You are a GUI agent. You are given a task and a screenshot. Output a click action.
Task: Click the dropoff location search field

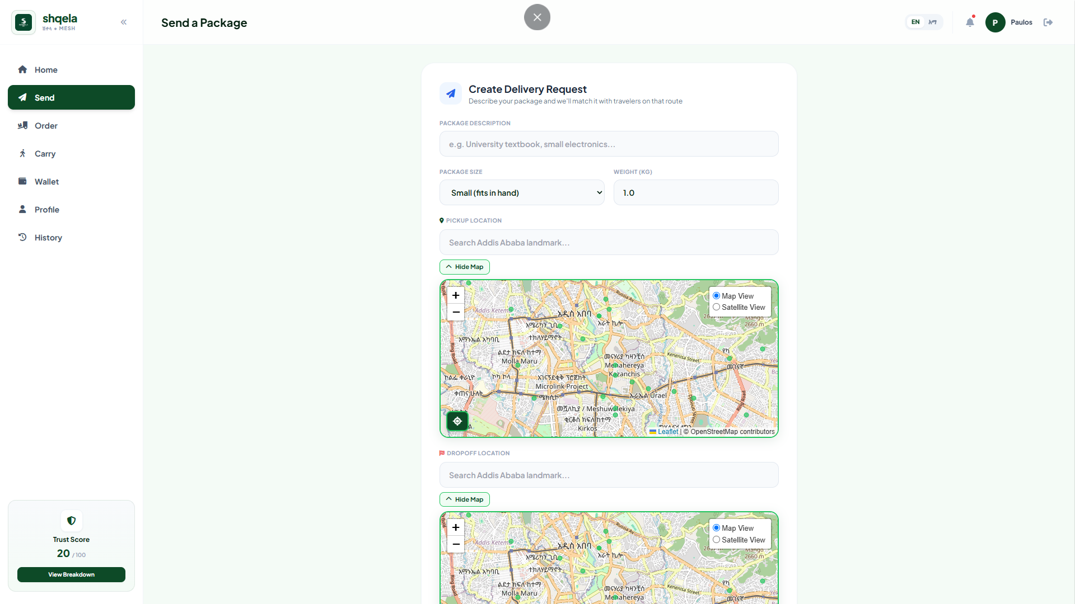tap(609, 475)
